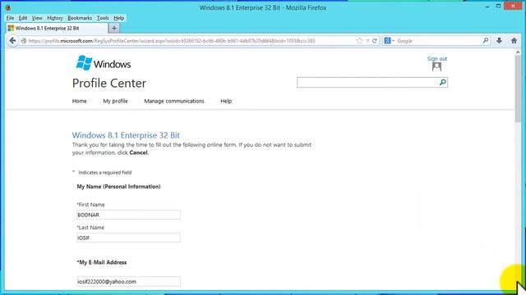Viewport: 526px width, 295px height.
Task: Open the Help menu in menu bar
Action: click(x=118, y=18)
